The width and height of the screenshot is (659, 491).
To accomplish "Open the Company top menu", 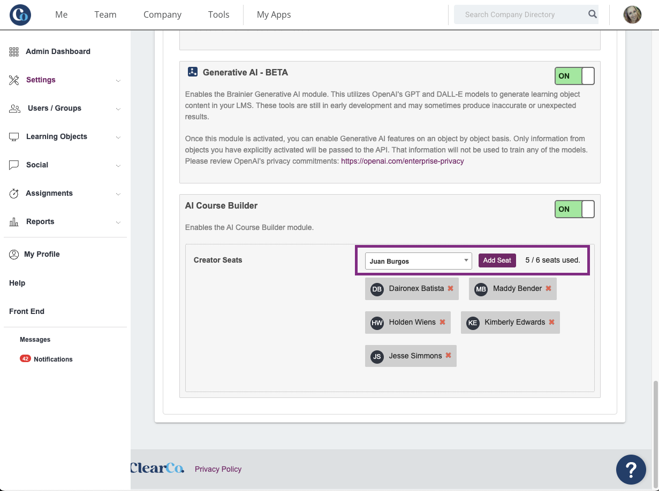I will coord(162,14).
